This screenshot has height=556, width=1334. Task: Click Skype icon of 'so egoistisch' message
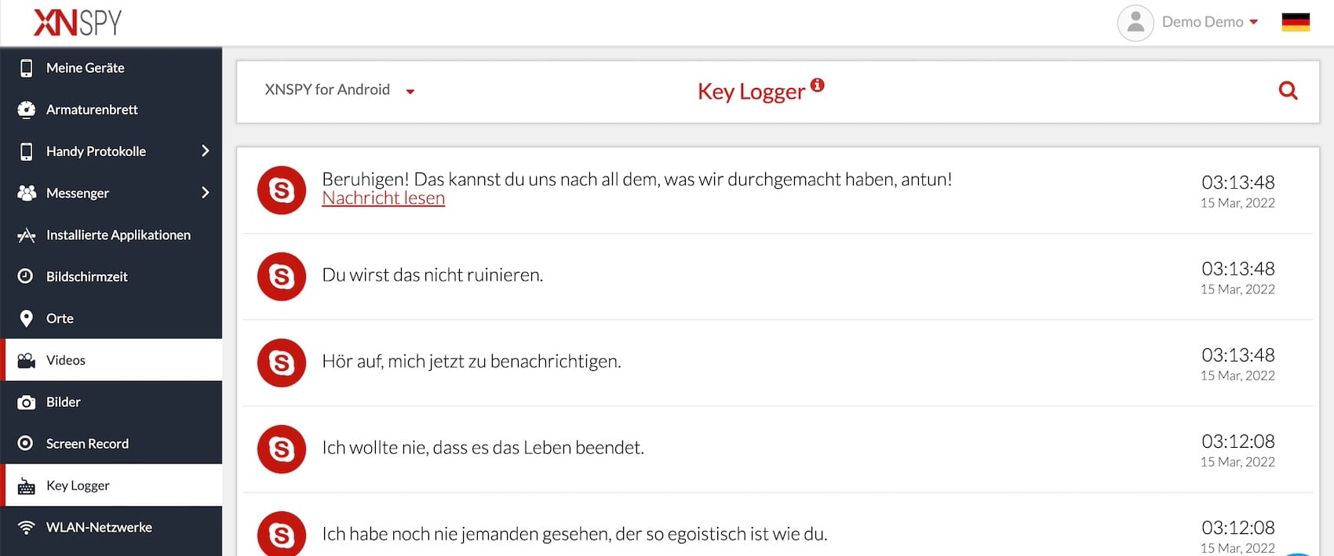282,533
